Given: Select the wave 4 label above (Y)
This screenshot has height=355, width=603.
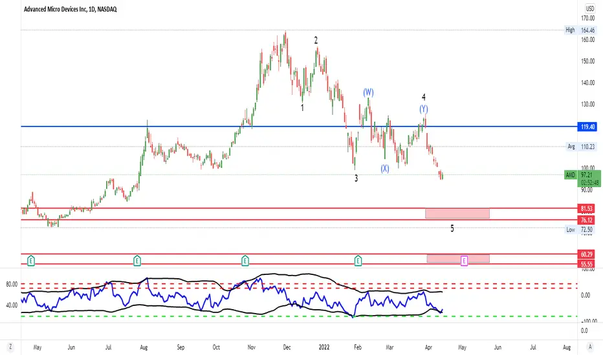Looking at the screenshot, I should click(423, 97).
